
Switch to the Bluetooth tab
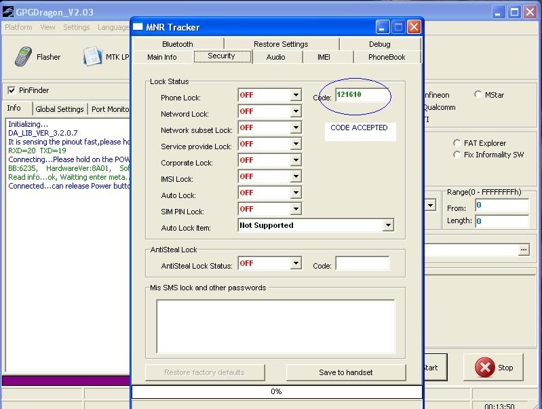(178, 44)
